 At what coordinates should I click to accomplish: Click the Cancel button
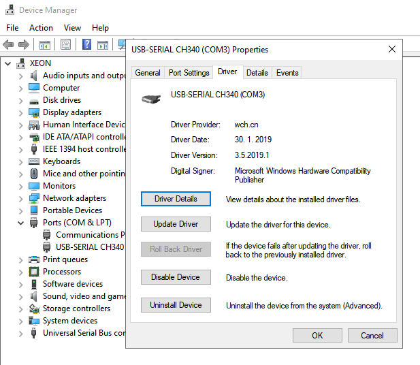(372, 336)
